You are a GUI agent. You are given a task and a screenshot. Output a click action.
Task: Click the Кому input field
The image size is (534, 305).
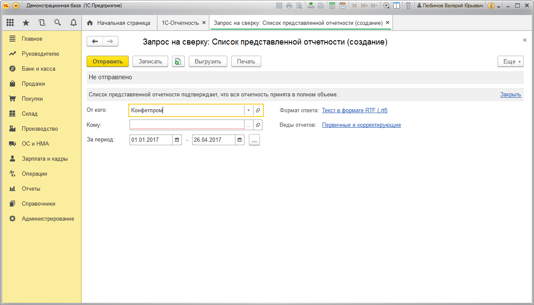pyautogui.click(x=187, y=125)
